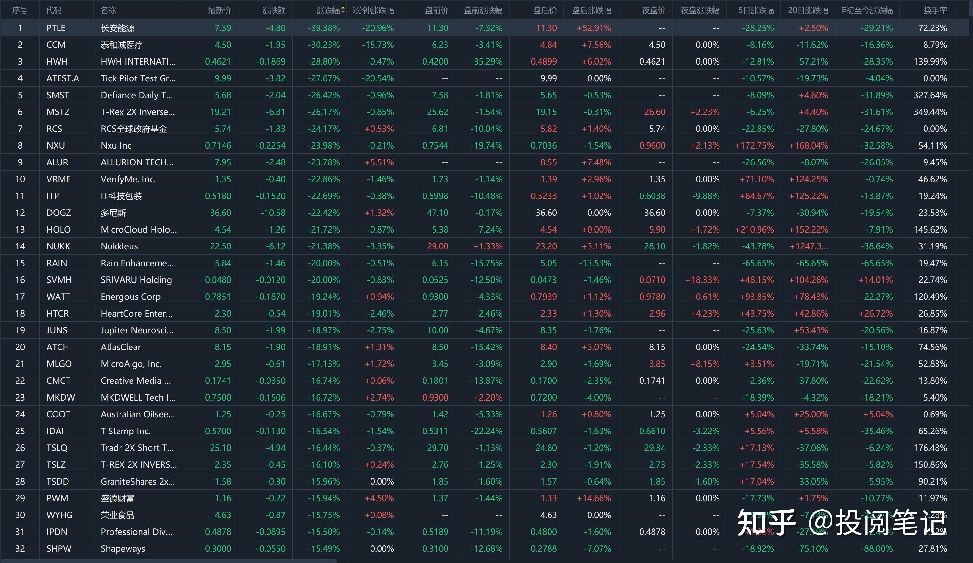Select the TSLZ ticker
This screenshot has width=973, height=563.
tap(56, 465)
